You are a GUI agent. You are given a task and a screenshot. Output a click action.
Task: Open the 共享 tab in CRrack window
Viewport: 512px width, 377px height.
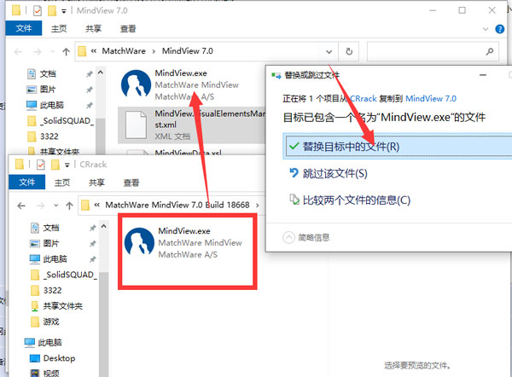96,183
